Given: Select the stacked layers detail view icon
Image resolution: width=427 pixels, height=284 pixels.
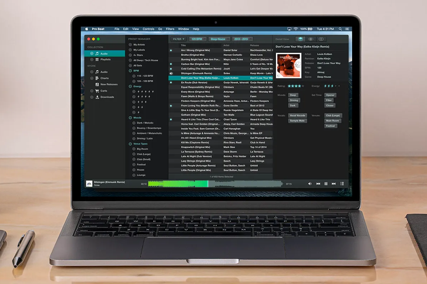Looking at the screenshot, I should pos(301,39).
